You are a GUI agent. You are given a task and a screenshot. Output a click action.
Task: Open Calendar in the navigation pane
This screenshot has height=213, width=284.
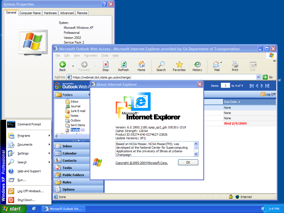click(70, 153)
